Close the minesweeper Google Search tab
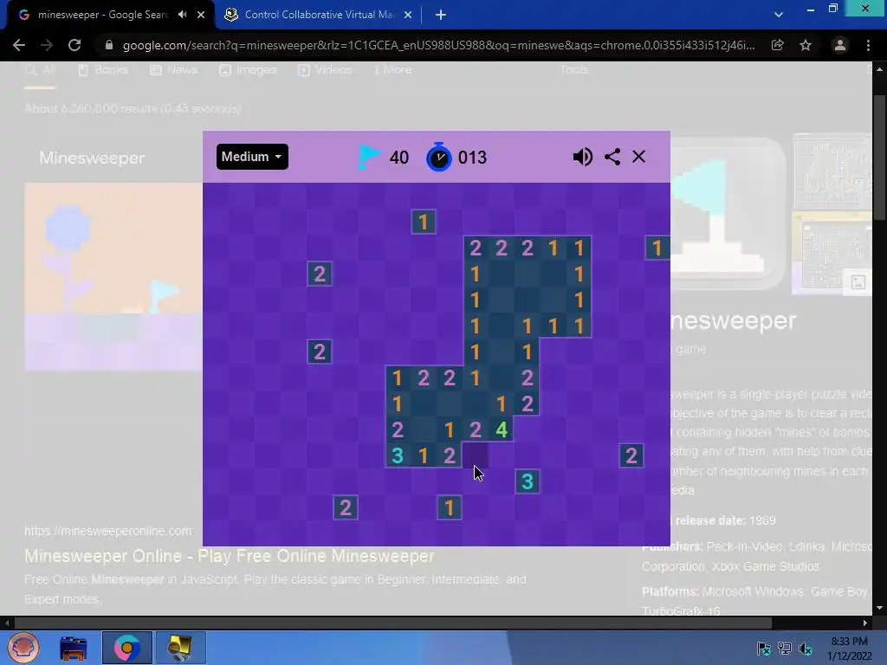887x665 pixels. tap(201, 15)
